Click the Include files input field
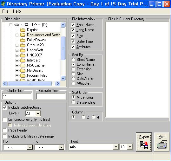 [x=17, y=96]
